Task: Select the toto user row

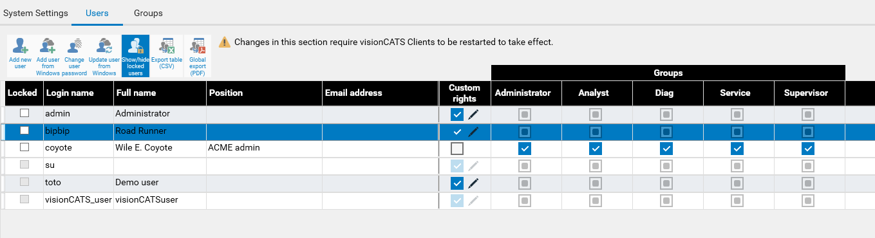Action: point(437,183)
